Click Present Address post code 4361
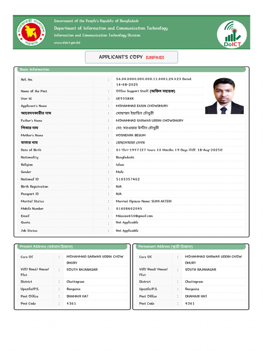 tap(71, 304)
